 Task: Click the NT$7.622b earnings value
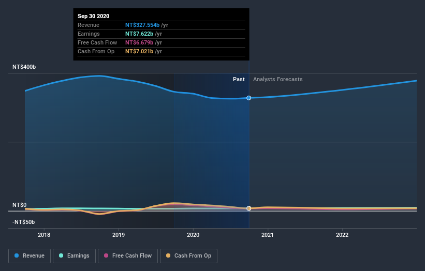point(139,34)
